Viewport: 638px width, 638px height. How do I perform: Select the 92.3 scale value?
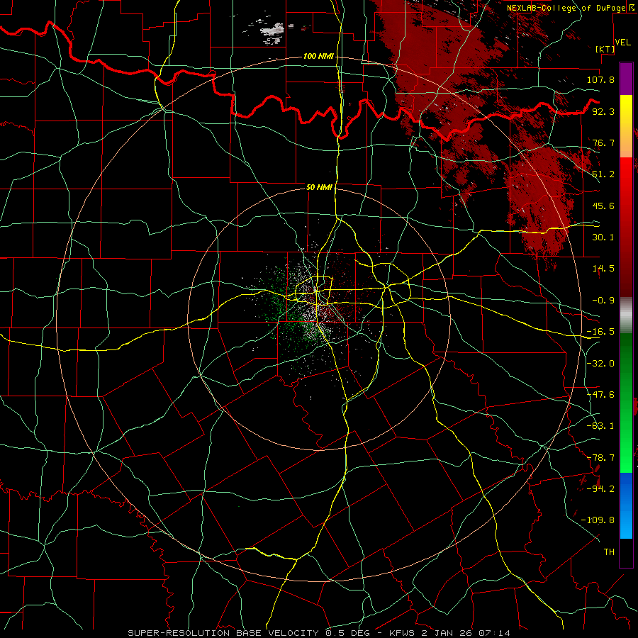pos(603,111)
